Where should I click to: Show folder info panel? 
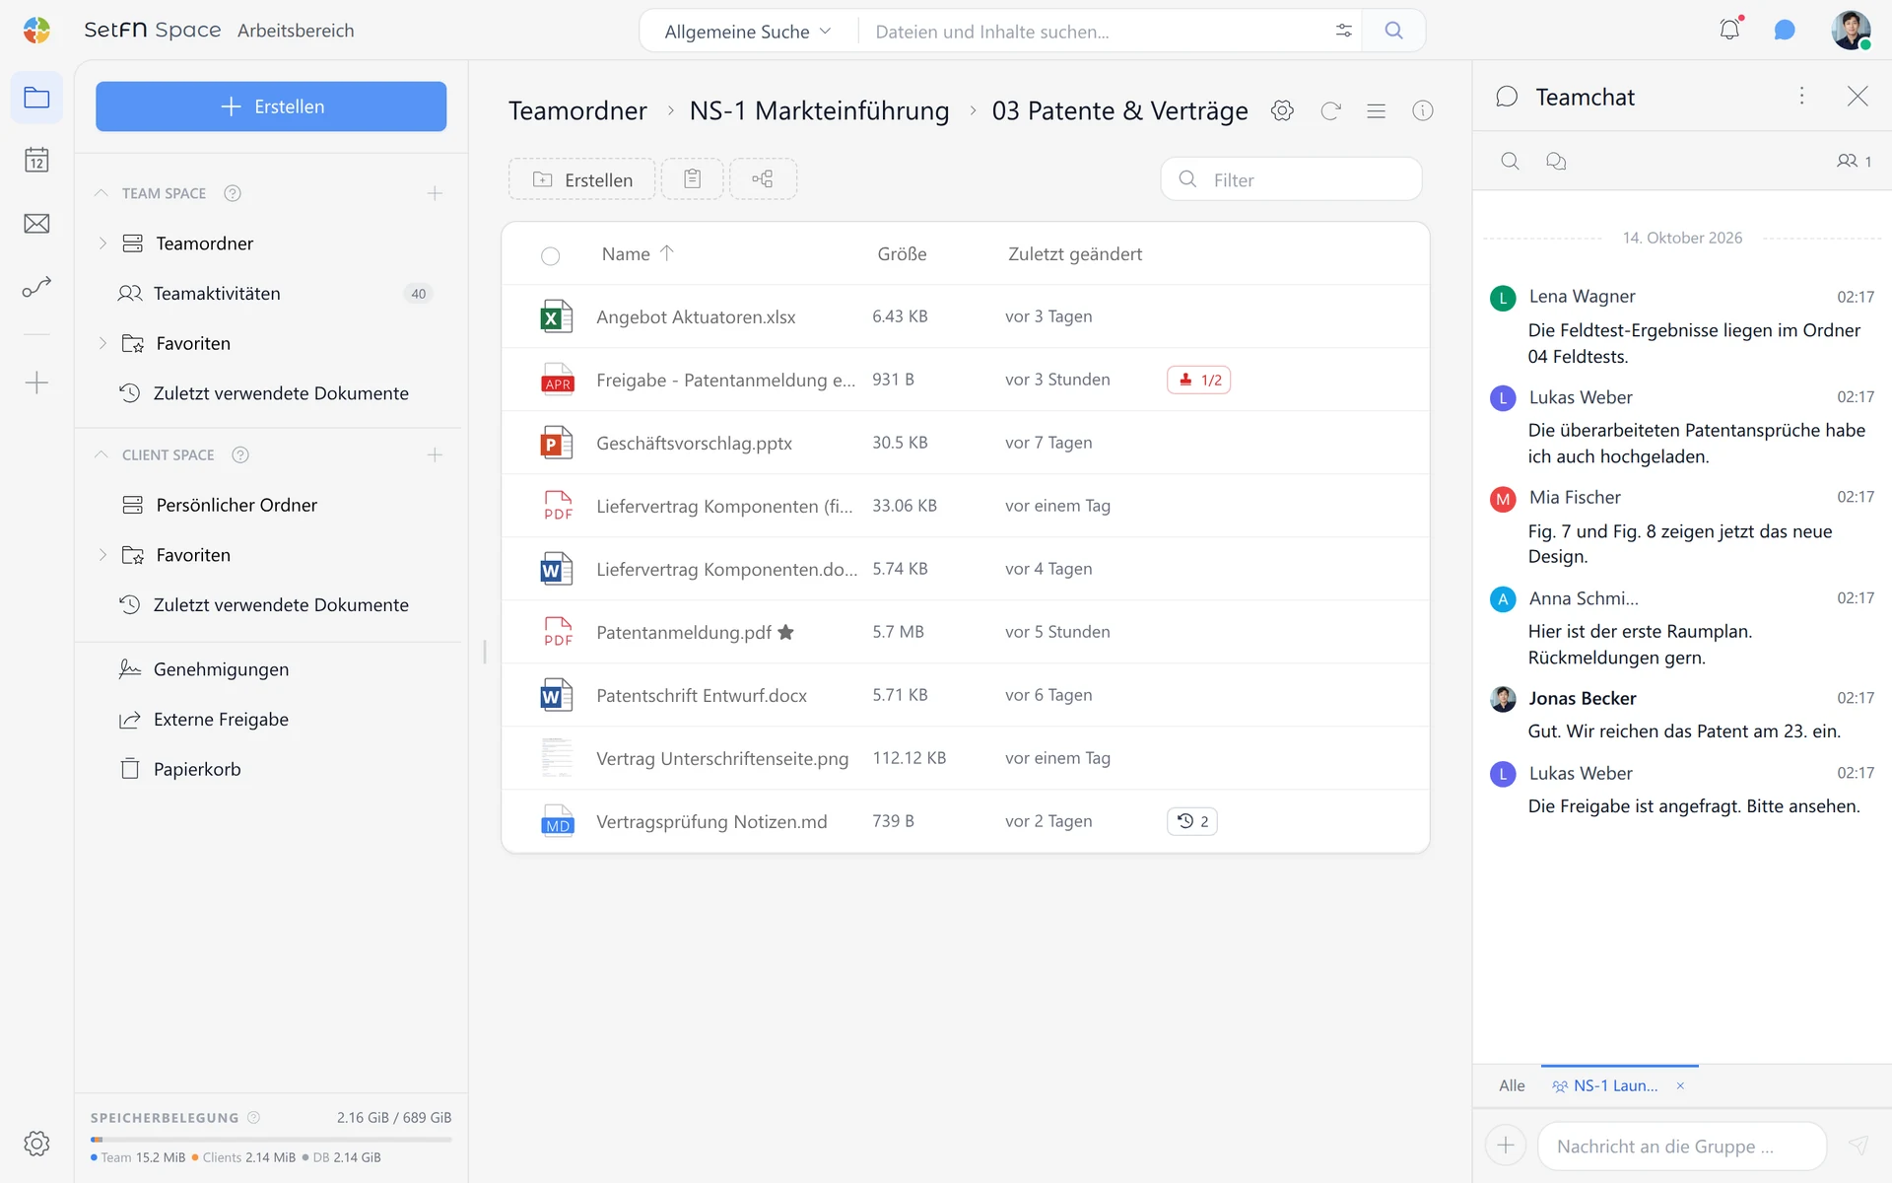point(1423,110)
